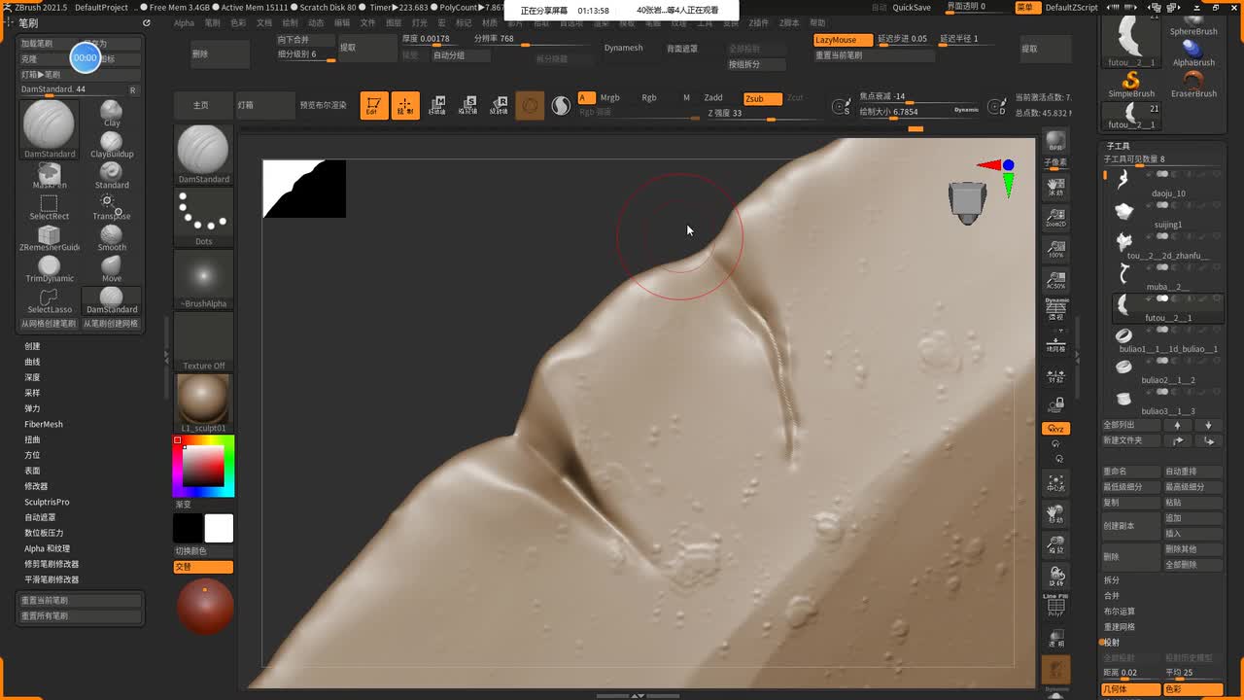
Task: Select the Standard brush
Action: pyautogui.click(x=112, y=175)
